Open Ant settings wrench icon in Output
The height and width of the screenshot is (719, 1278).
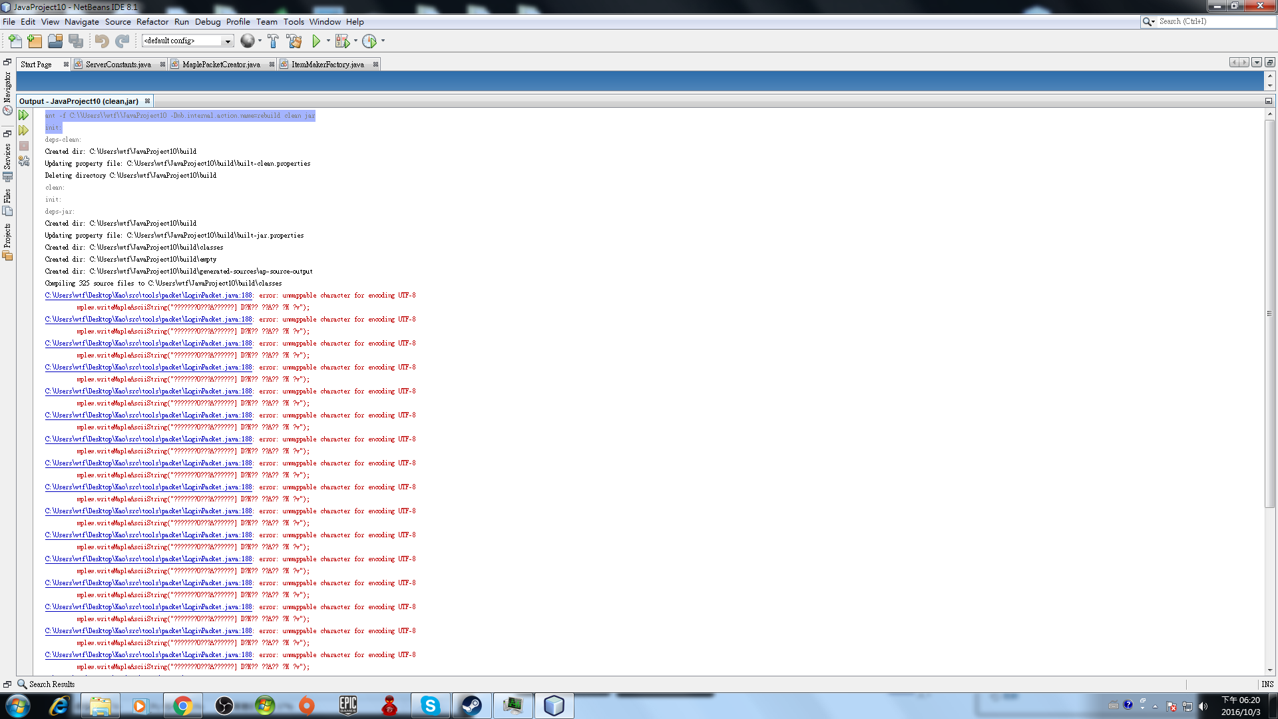point(24,161)
